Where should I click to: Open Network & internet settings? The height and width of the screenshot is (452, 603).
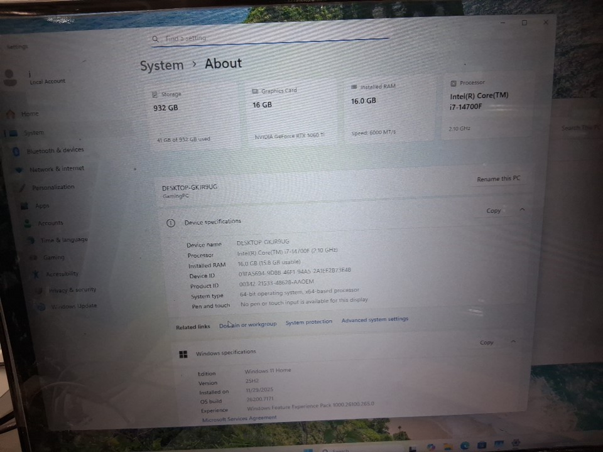click(x=56, y=169)
